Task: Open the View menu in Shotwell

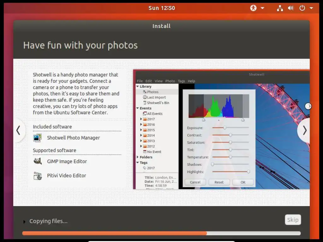Action: [159, 81]
